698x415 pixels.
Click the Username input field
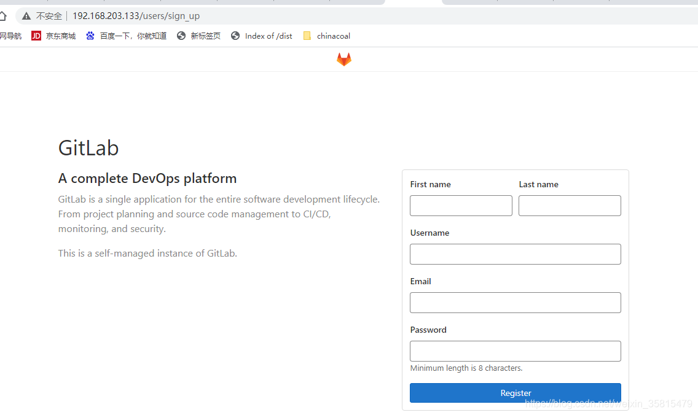tap(515, 254)
